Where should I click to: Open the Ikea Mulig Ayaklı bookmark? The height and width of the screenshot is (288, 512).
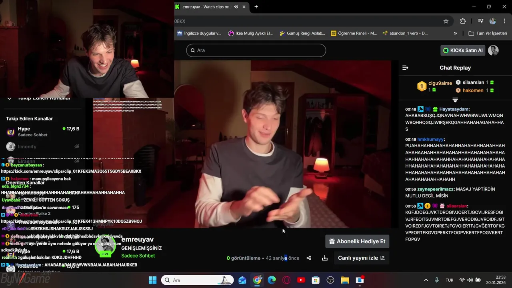(x=250, y=33)
